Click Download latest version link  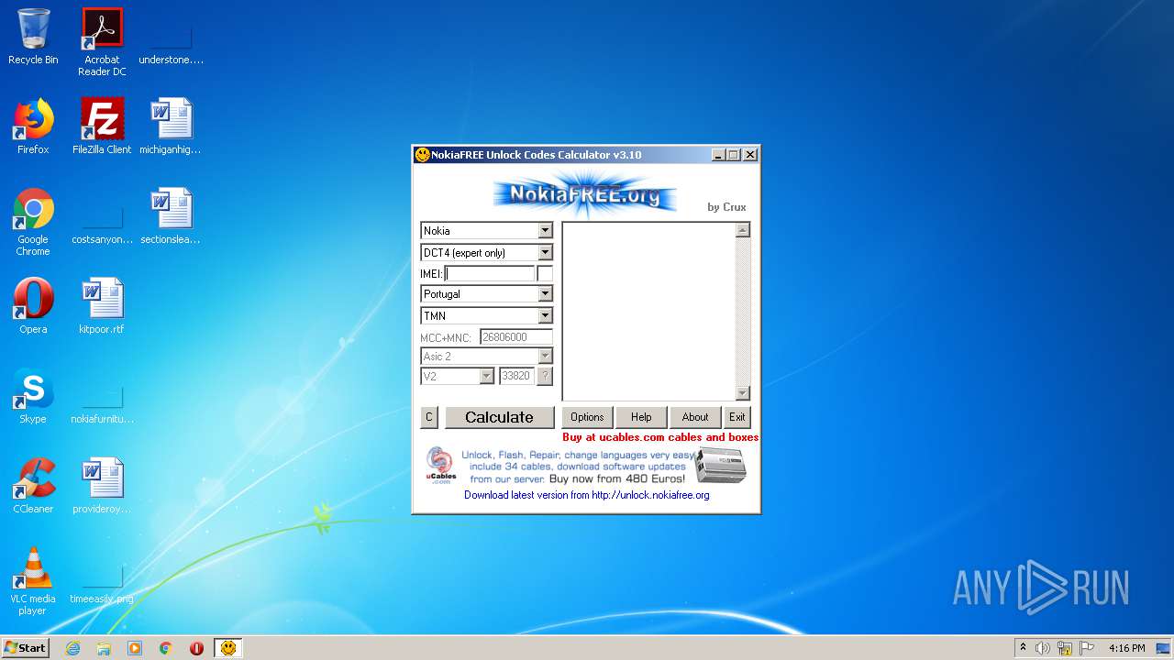click(587, 495)
